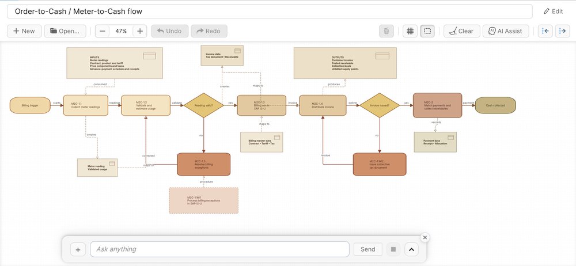Click the 'payment' connector label
Image resolution: width=576 pixels, height=266 pixels.
(x=468, y=103)
